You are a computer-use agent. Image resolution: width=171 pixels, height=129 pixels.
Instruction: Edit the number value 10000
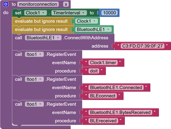[x=110, y=13]
